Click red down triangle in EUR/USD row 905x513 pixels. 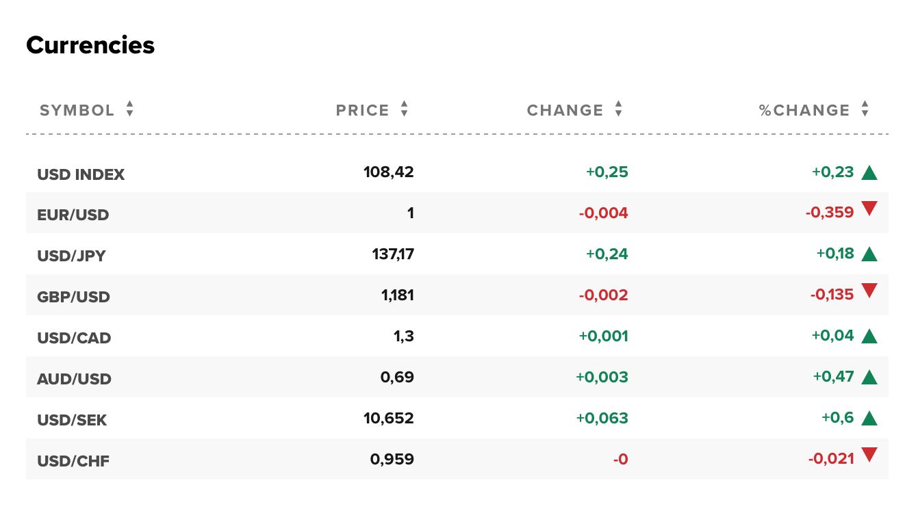pyautogui.click(x=869, y=209)
